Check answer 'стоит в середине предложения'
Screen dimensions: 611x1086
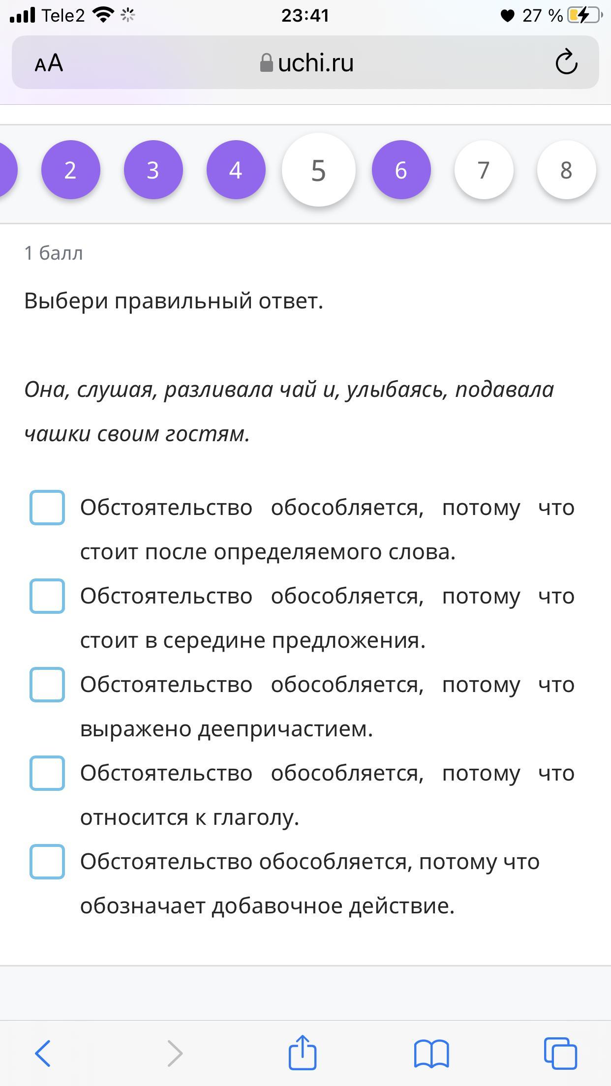pos(47,596)
